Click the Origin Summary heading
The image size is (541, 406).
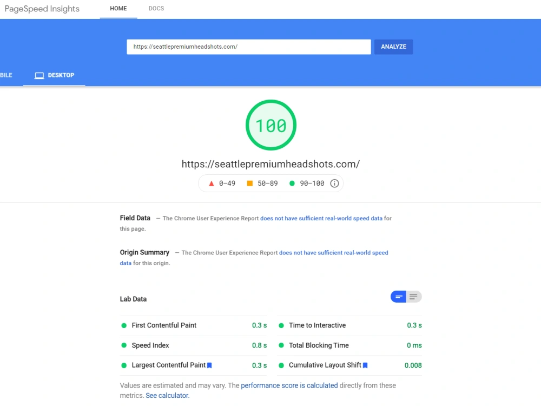(x=144, y=252)
